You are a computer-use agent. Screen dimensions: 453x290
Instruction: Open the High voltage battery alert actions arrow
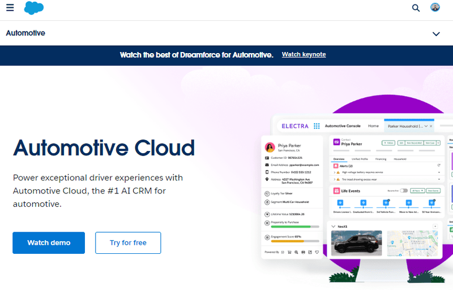tap(439, 172)
